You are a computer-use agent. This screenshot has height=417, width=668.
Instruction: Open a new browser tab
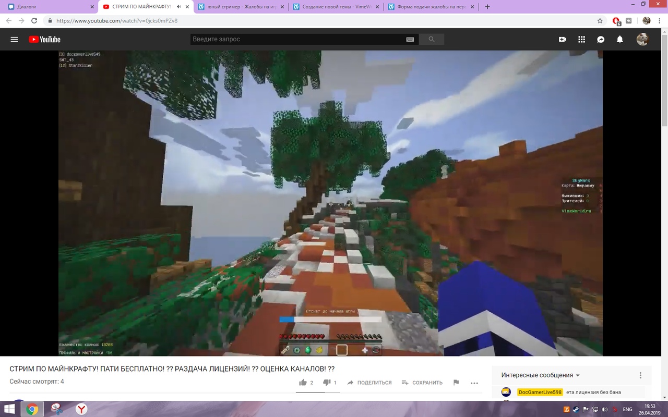[x=487, y=7]
